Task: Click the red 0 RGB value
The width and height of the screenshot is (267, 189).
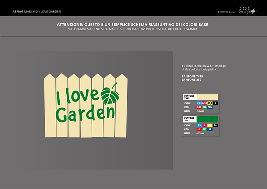Action: 199,129
